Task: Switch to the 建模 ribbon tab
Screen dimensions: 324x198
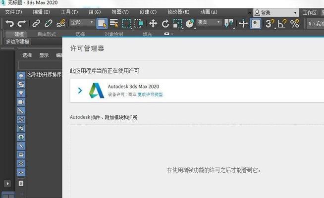Action: pyautogui.click(x=17, y=34)
